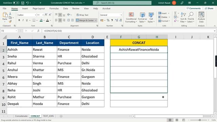
Task: Open the Data ribbon tab
Action: (65, 8)
